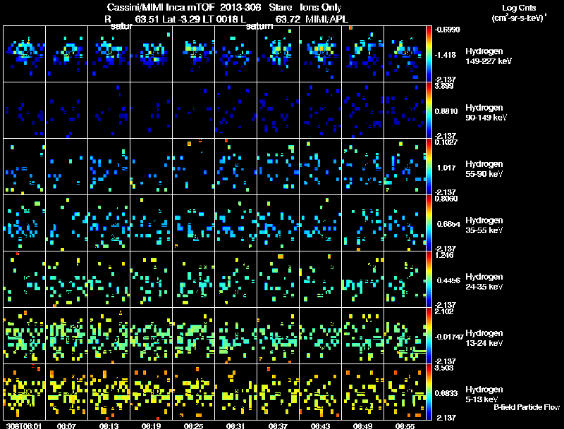Click the '-1.418' color scale value
Viewport: 564px width, 429px height.
(446, 55)
